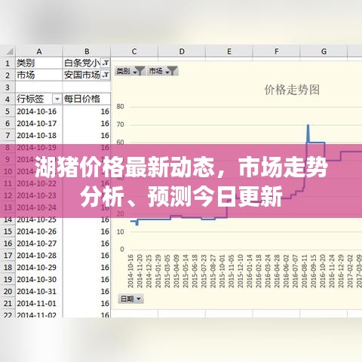Open the 市场 chart filter button
Viewport: 362px width, 362px height.
163,71
